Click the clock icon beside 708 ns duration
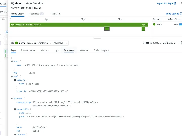 point(144,43)
